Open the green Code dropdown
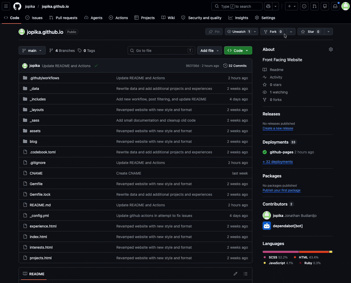 pyautogui.click(x=238, y=51)
